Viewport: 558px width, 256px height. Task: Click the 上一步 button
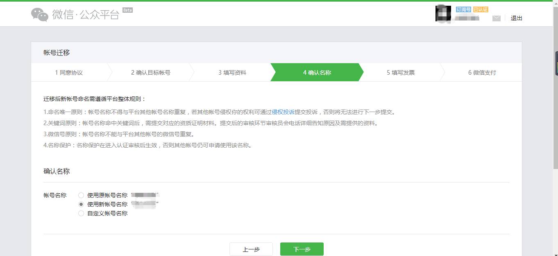251,249
